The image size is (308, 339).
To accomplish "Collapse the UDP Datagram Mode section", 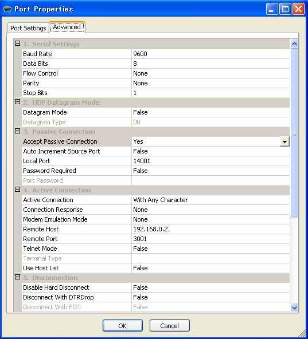I will tap(18, 102).
